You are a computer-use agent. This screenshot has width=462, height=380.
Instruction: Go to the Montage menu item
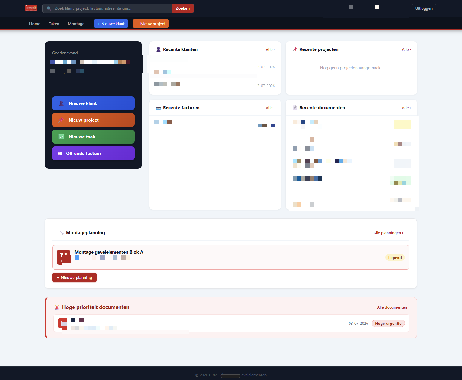[x=76, y=24]
